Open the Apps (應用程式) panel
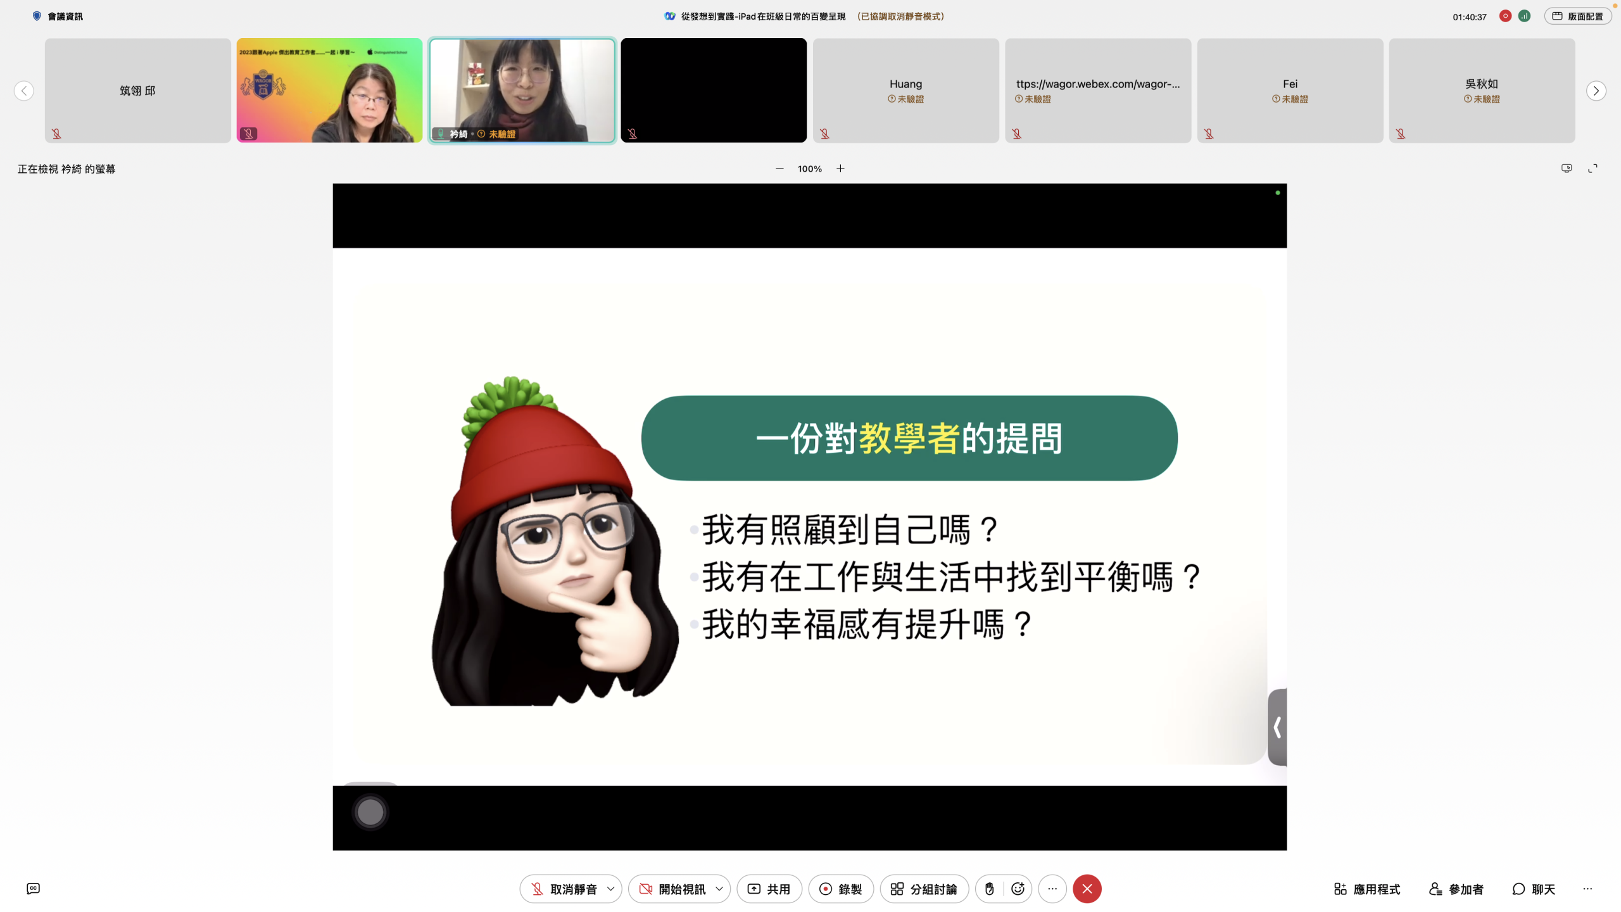This screenshot has height=912, width=1621. click(1366, 889)
